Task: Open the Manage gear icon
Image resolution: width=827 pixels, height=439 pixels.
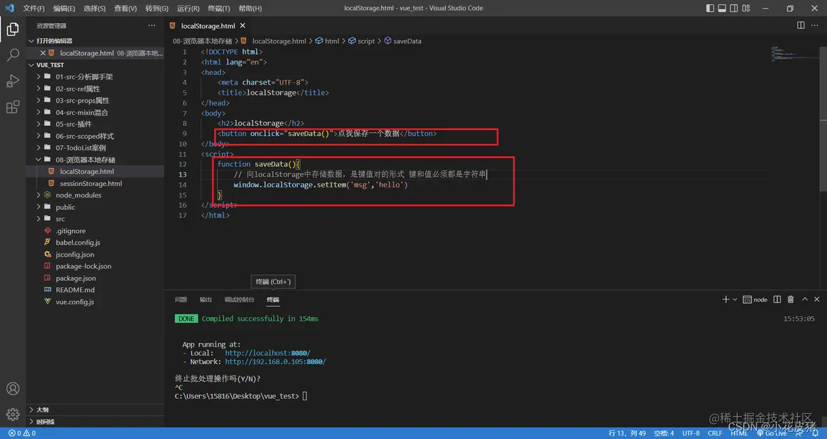Action: pos(12,414)
